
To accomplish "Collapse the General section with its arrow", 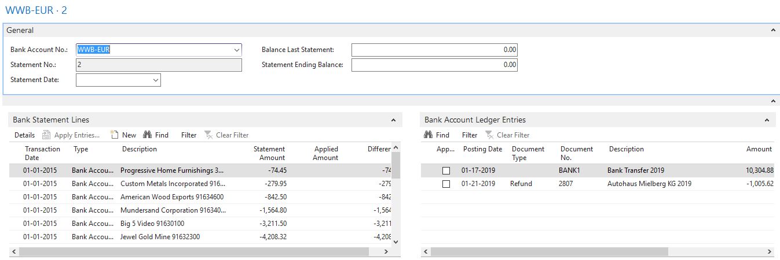I will (x=772, y=30).
